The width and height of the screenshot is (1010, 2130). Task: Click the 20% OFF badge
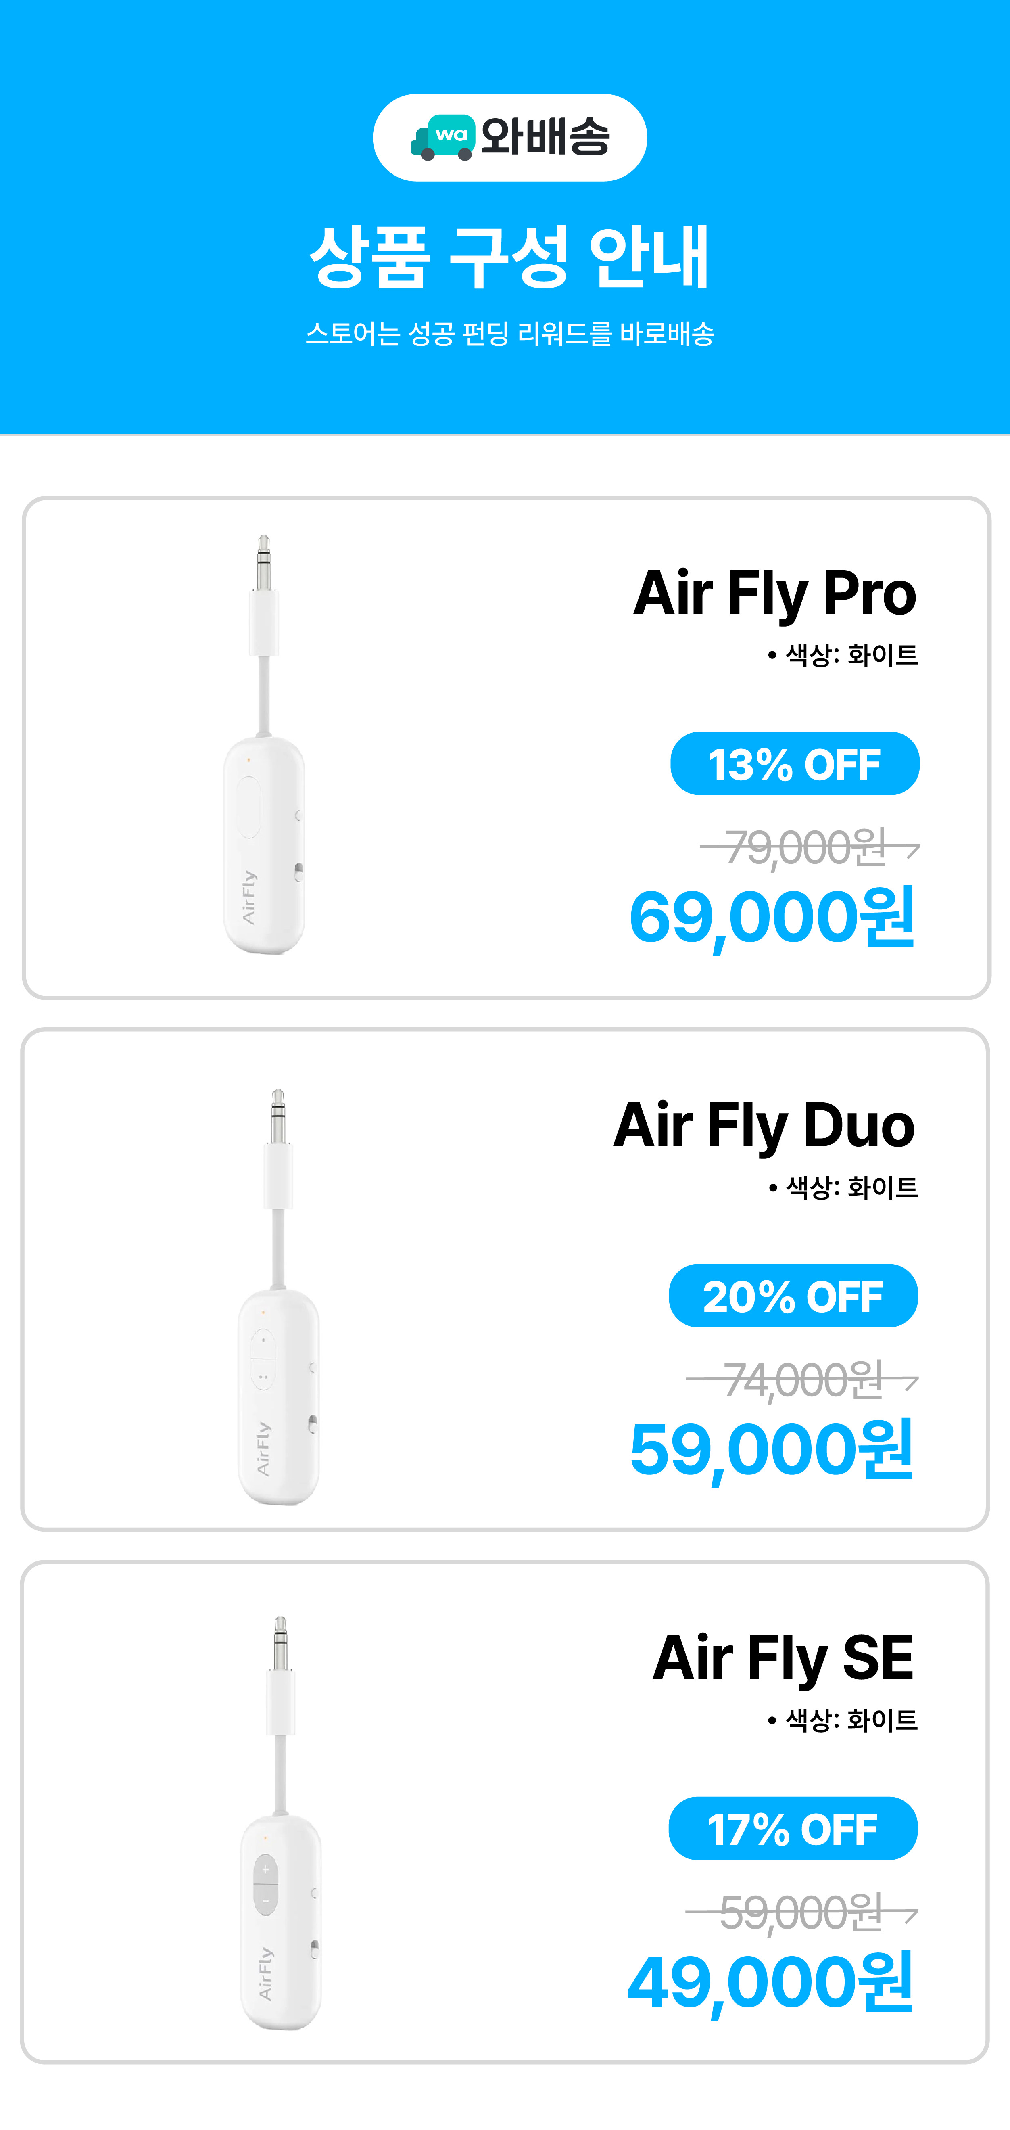click(793, 1296)
